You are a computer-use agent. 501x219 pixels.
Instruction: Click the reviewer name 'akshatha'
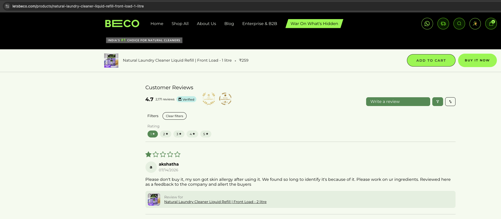169,164
